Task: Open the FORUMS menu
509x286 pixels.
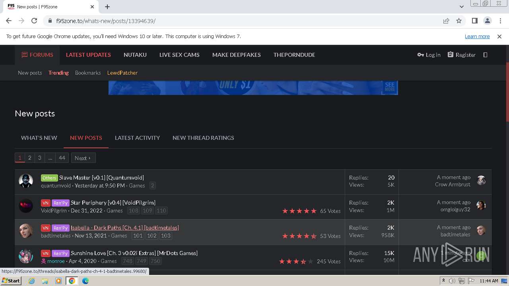Action: (x=37, y=55)
